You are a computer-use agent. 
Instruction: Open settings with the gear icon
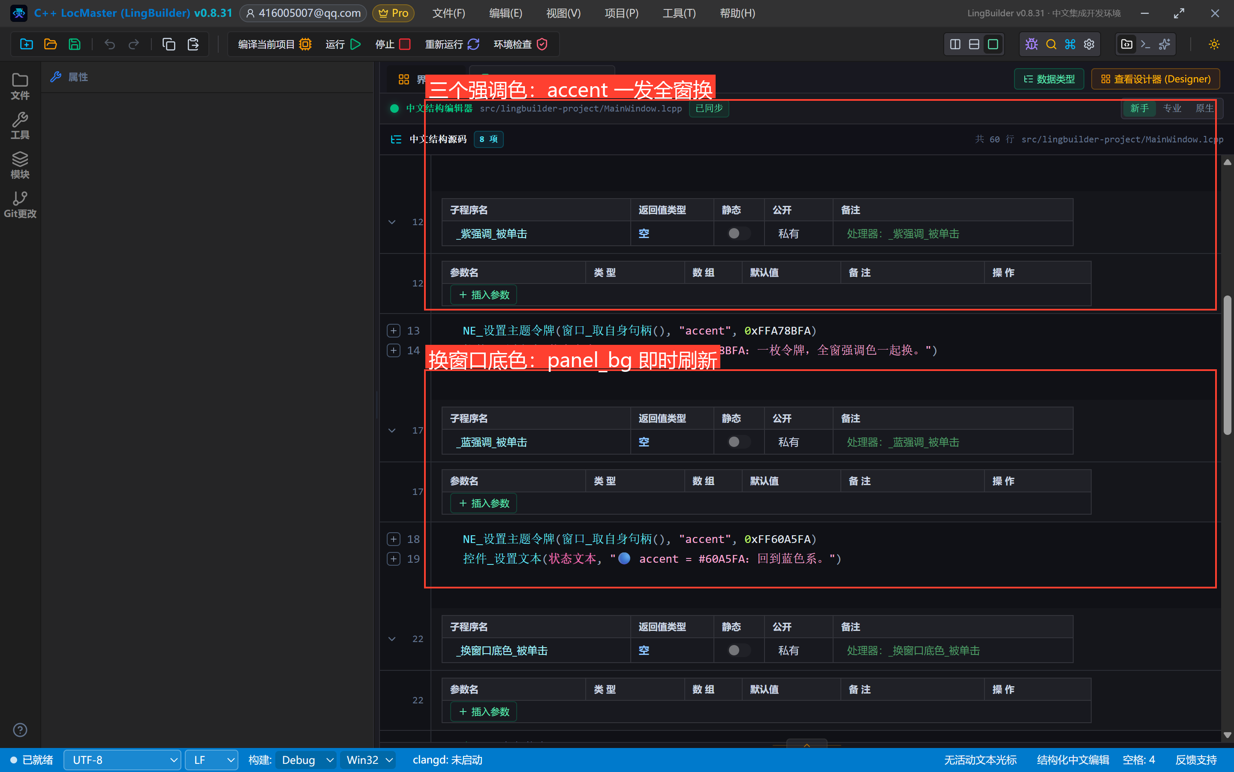coord(1089,45)
